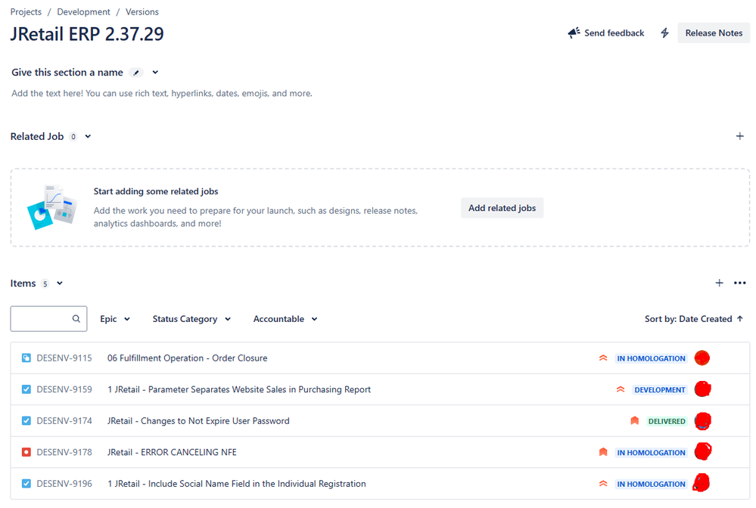Click the Related Job count badge

pyautogui.click(x=73, y=137)
